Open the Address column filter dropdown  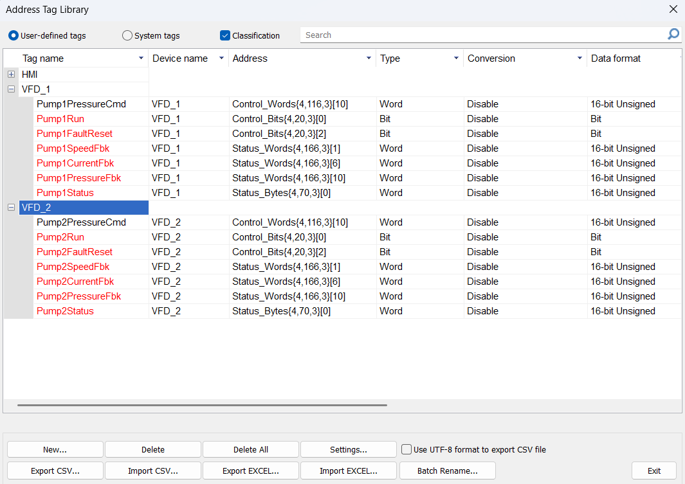369,58
